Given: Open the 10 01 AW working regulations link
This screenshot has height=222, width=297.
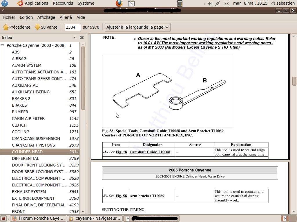Looking at the screenshot, I should [206, 45].
